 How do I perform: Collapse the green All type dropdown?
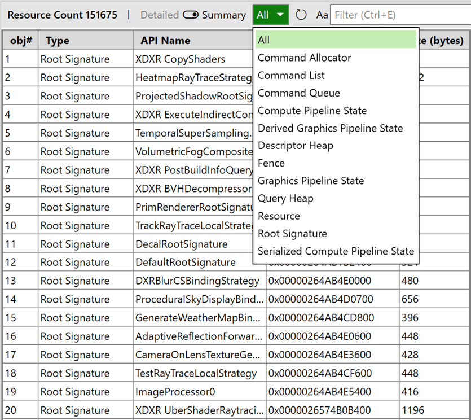[x=271, y=15]
